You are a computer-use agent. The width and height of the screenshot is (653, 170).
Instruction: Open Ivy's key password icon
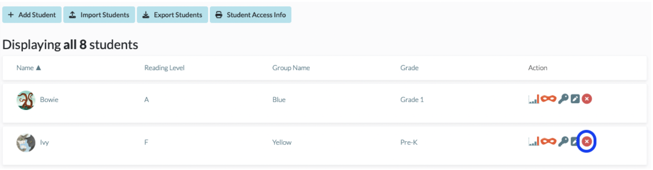tap(563, 141)
